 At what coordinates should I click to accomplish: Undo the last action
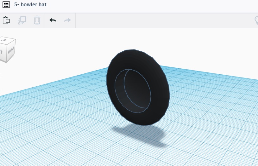53,20
